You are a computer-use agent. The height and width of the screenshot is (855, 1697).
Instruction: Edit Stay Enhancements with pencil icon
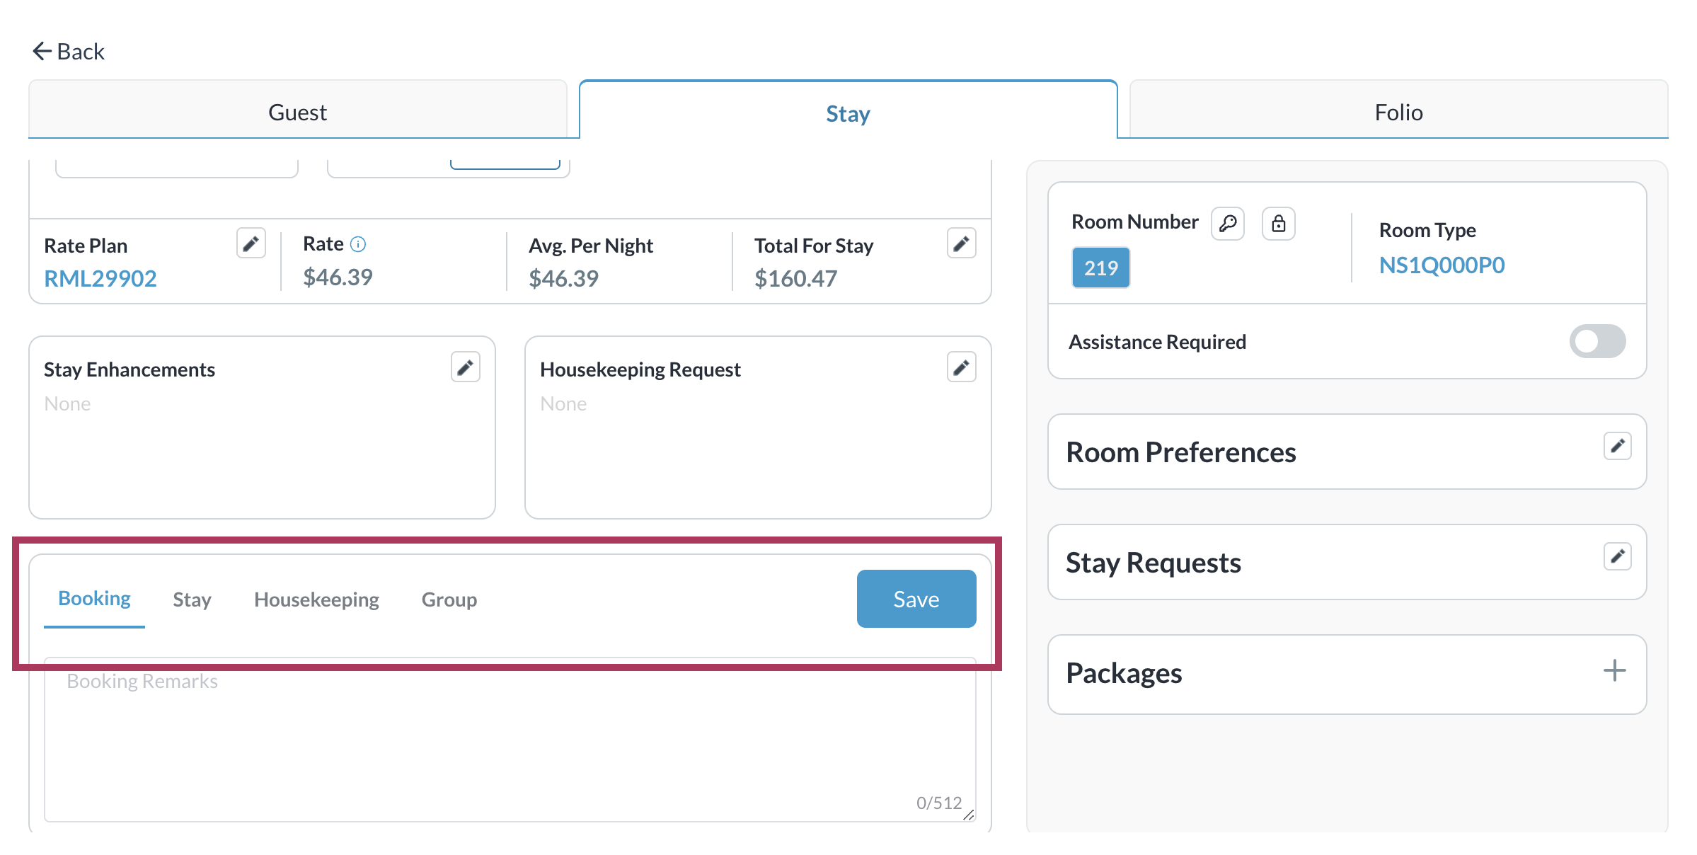465,367
